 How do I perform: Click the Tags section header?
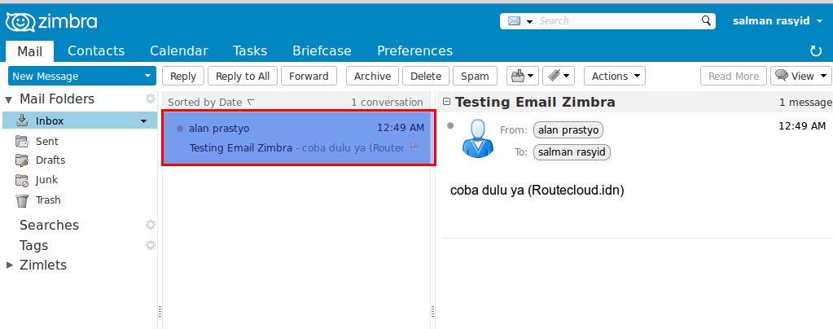click(34, 246)
